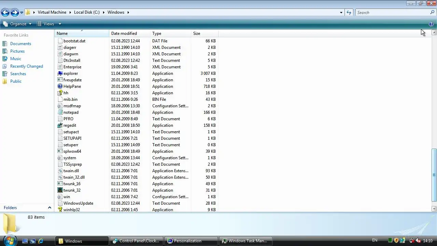Open the address bar history dropdown
This screenshot has width=437, height=246.
click(x=341, y=13)
